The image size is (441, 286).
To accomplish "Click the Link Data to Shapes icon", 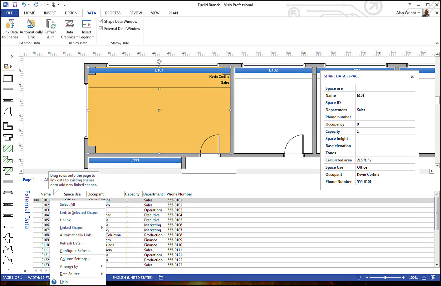I will (x=10, y=24).
